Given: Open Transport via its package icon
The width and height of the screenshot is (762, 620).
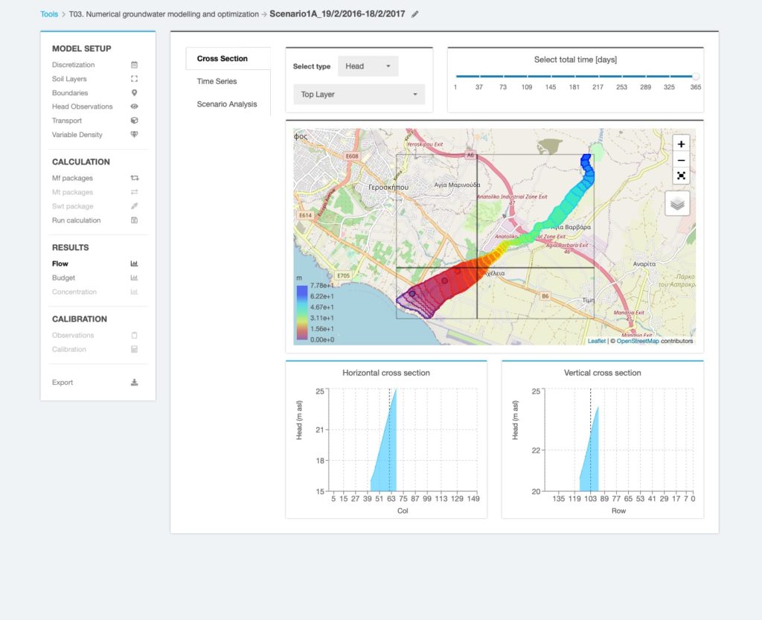Looking at the screenshot, I should click(135, 121).
